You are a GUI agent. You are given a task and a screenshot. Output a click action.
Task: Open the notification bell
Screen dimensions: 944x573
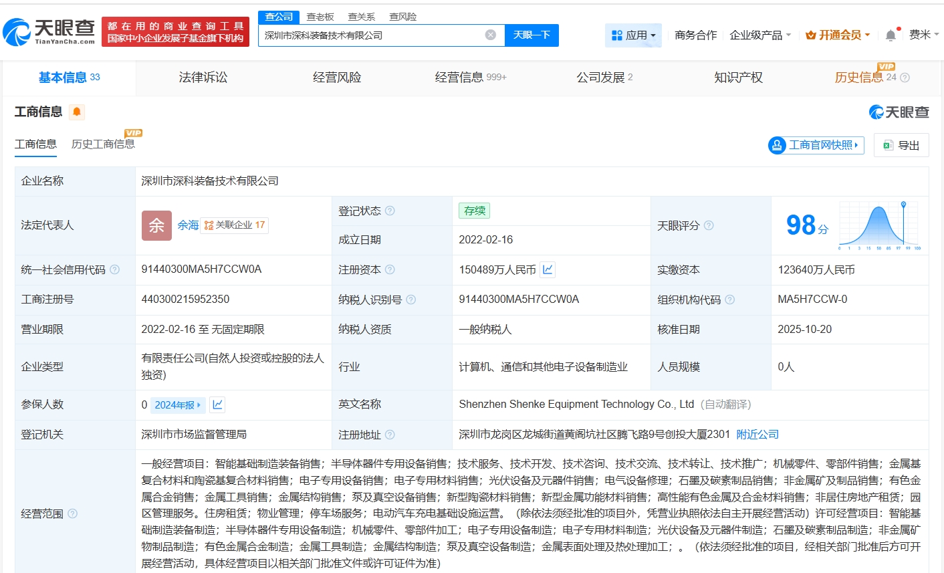pyautogui.click(x=891, y=35)
